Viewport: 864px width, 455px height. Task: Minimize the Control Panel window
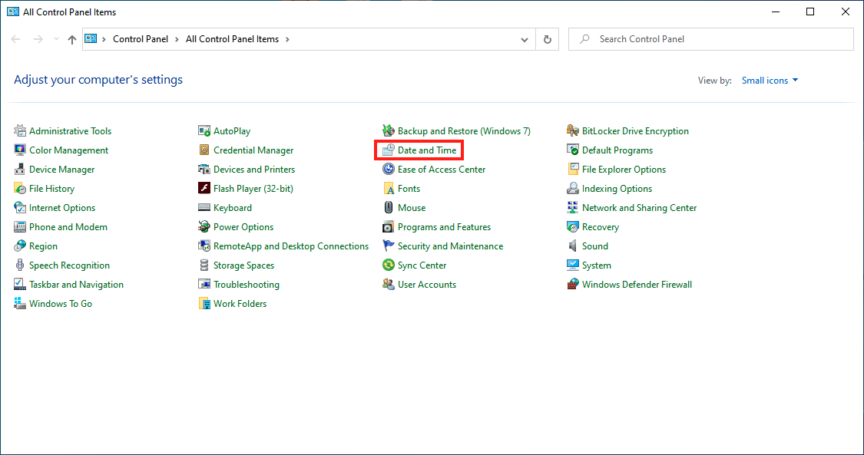[775, 12]
